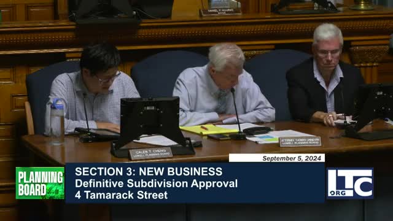Select the 'September 5, 2024' date label
This screenshot has width=393, height=221.
coord(292,158)
